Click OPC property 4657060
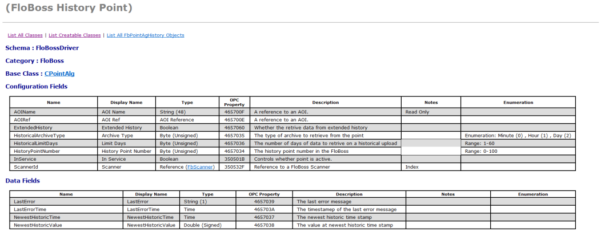601x236 pixels. (x=235, y=128)
